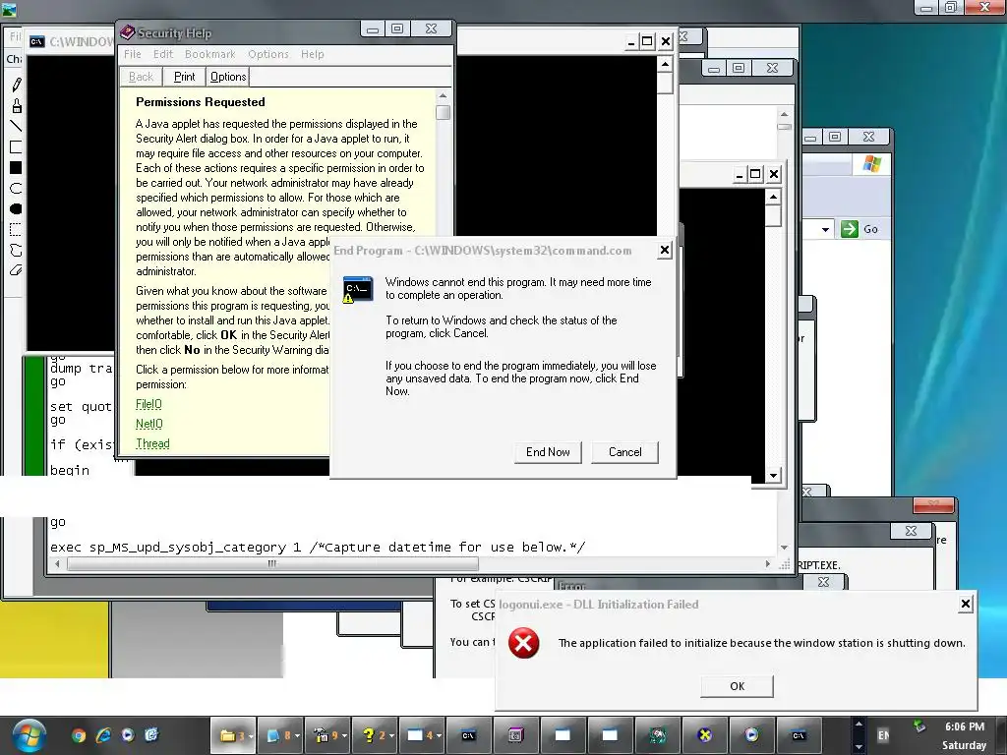Select the outlined Ellipse tool
The height and width of the screenshot is (755, 1007).
16,188
